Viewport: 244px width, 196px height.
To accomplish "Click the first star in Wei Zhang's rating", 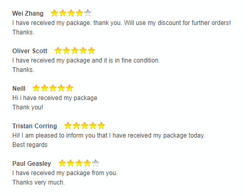I will [x=54, y=13].
